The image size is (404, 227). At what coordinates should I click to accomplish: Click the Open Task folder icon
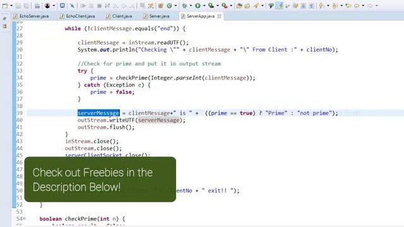[247, 6]
